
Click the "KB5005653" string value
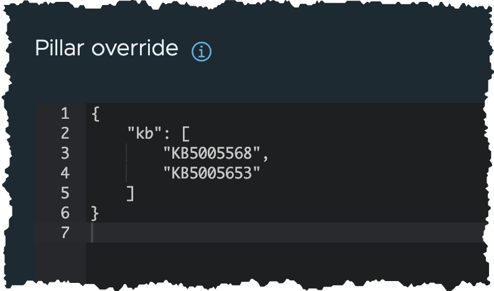tap(212, 173)
